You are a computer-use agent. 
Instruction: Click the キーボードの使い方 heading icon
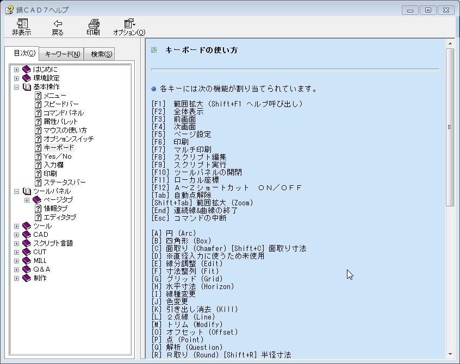click(x=154, y=50)
